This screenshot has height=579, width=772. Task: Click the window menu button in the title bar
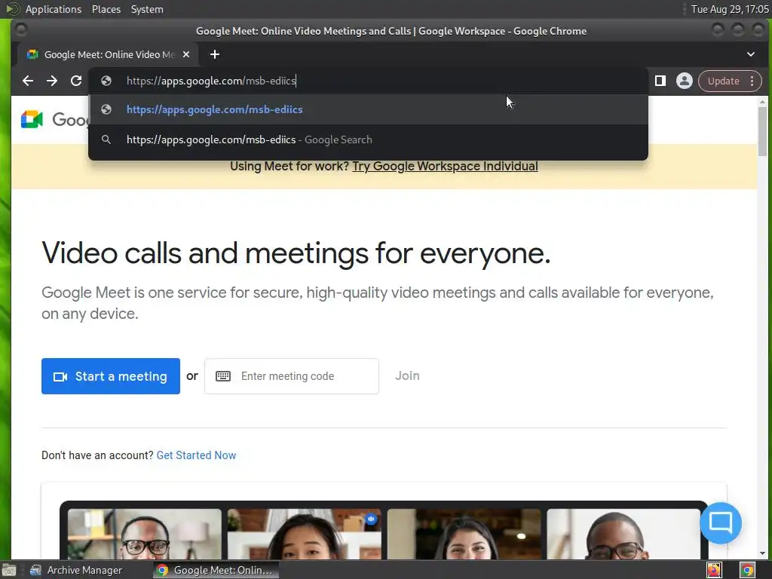(x=21, y=30)
